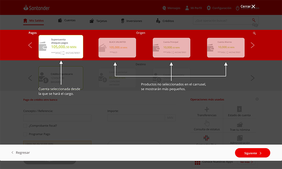
Task: Switch to the Tarjetas tab
Action: (x=98, y=21)
